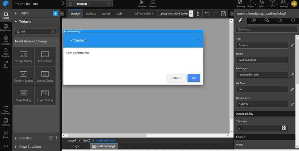Click the Message input field
The width and height of the screenshot is (299, 151).
click(262, 75)
